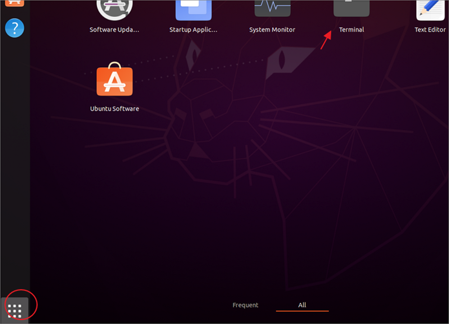Launch the Terminal app icon

pos(351,9)
